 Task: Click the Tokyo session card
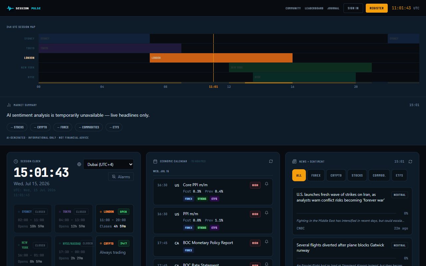point(74,218)
